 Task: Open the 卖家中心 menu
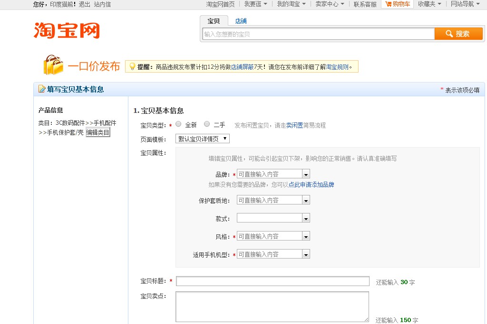(x=330, y=4)
